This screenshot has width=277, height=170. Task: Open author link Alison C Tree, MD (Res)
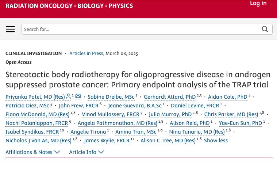point(168,141)
